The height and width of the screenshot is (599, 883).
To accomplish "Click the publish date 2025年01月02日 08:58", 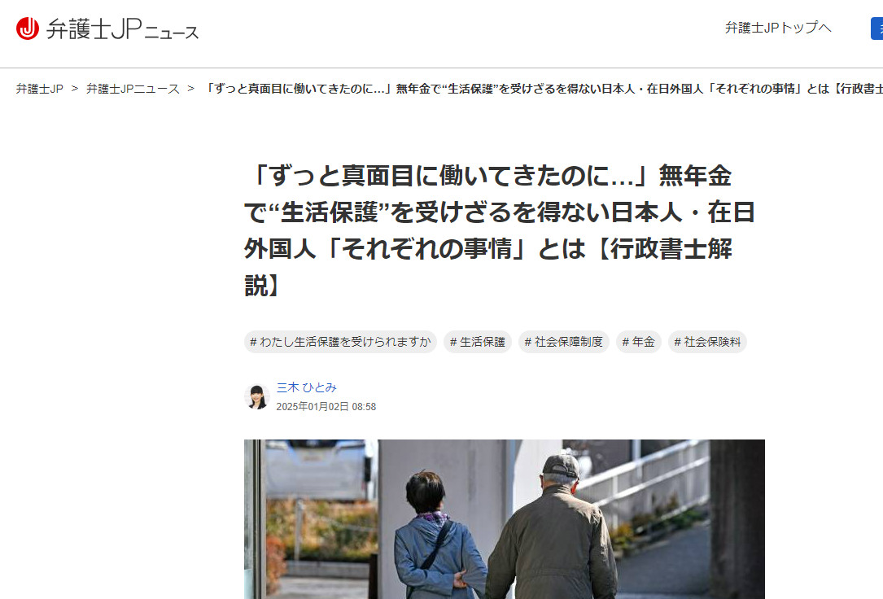I will 326,406.
